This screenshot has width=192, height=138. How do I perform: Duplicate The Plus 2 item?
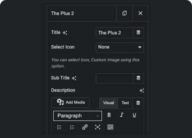[124, 13]
